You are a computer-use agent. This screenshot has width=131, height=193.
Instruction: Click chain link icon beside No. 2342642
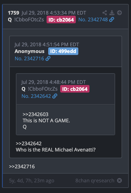[55, 96]
